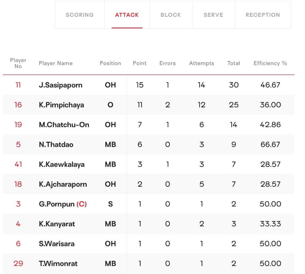Viewport: 305px width, 274px height.
Task: Select the ATTACK tab
Action: [x=127, y=15]
